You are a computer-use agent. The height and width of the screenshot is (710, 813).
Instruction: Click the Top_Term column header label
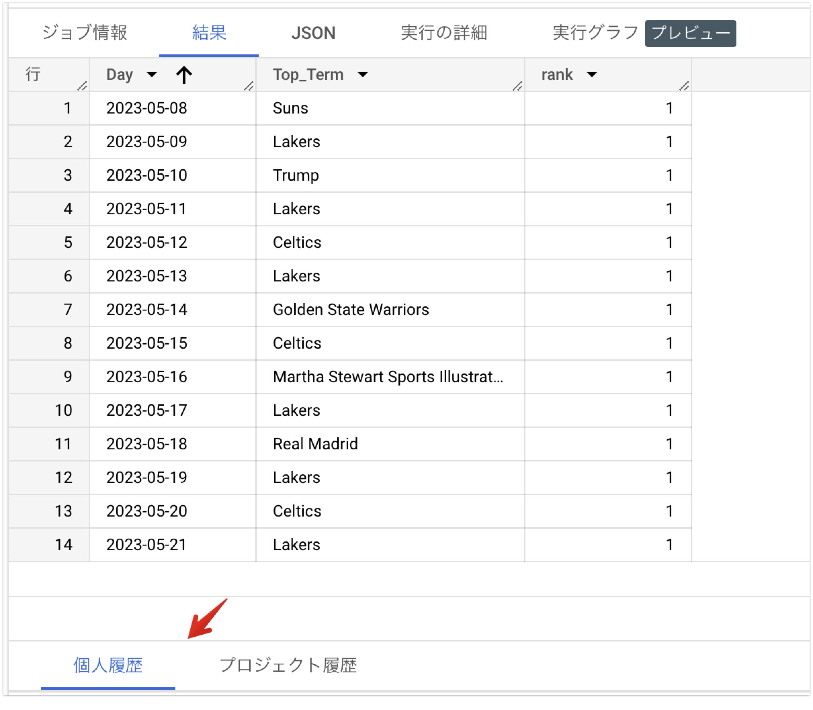(x=308, y=75)
